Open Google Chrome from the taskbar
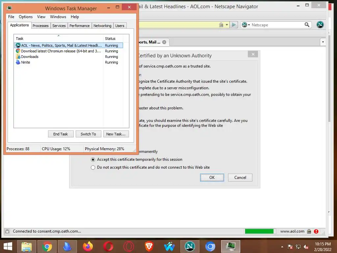Viewport: 337px width, 253px height. (47, 246)
